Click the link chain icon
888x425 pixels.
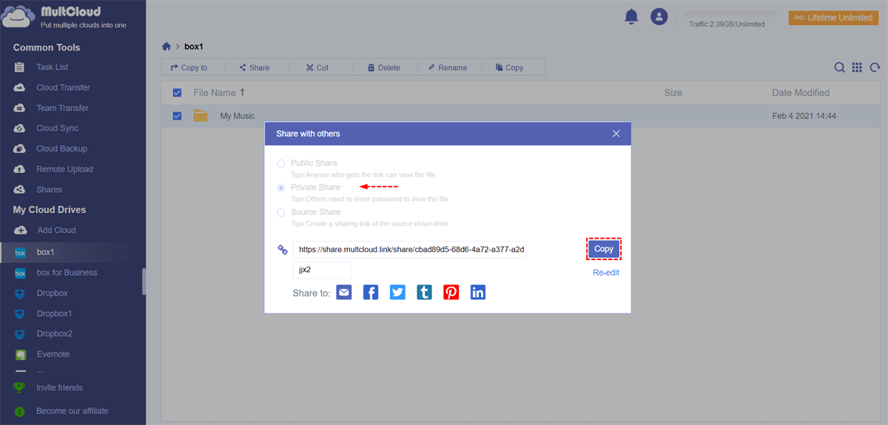click(x=282, y=250)
